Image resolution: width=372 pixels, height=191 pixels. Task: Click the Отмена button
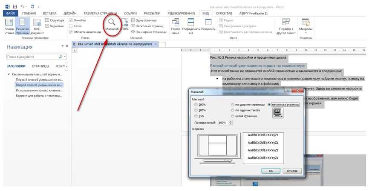point(292,171)
